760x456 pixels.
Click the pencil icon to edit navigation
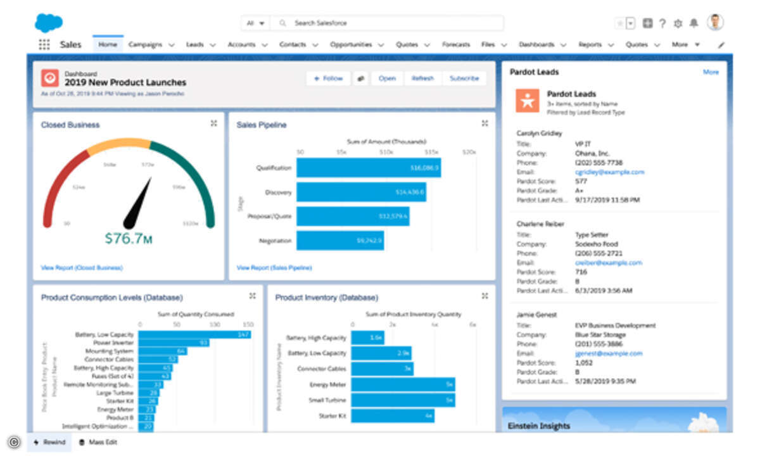(721, 45)
